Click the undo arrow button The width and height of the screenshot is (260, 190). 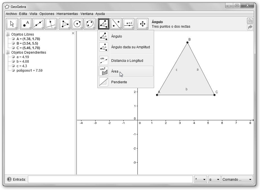(250, 21)
